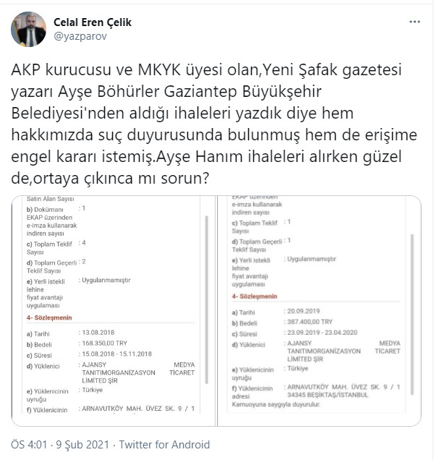The image size is (434, 460).
Task: Click the 387.400,00 TRY contract amount
Action: [310, 322]
